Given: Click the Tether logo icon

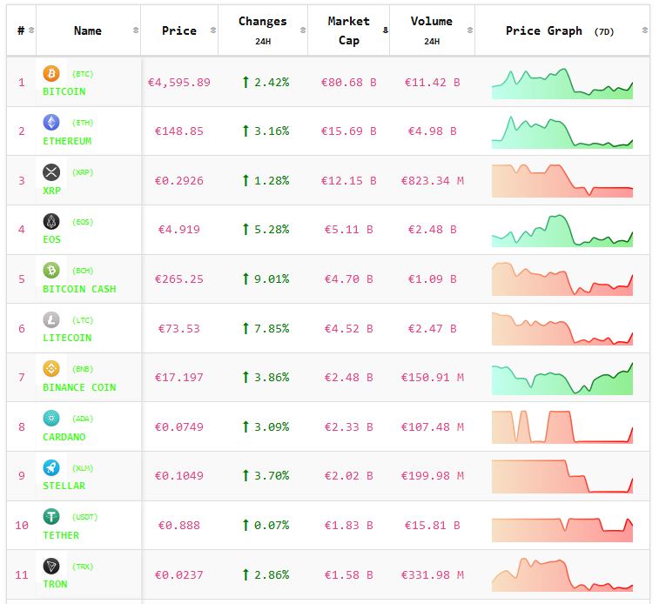Looking at the screenshot, I should pos(51,517).
